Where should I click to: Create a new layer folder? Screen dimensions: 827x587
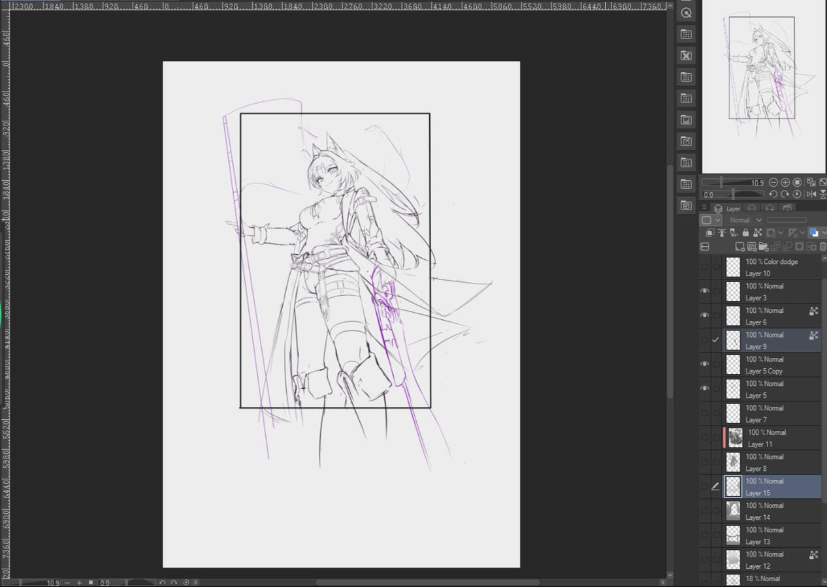tap(763, 246)
